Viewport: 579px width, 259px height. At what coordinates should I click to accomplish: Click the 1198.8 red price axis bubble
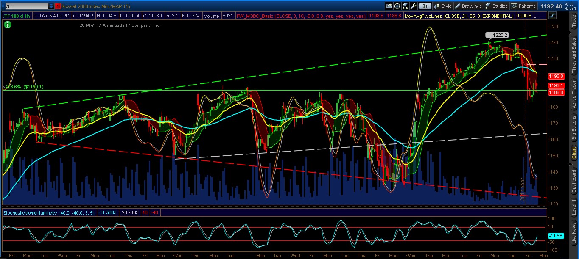556,76
